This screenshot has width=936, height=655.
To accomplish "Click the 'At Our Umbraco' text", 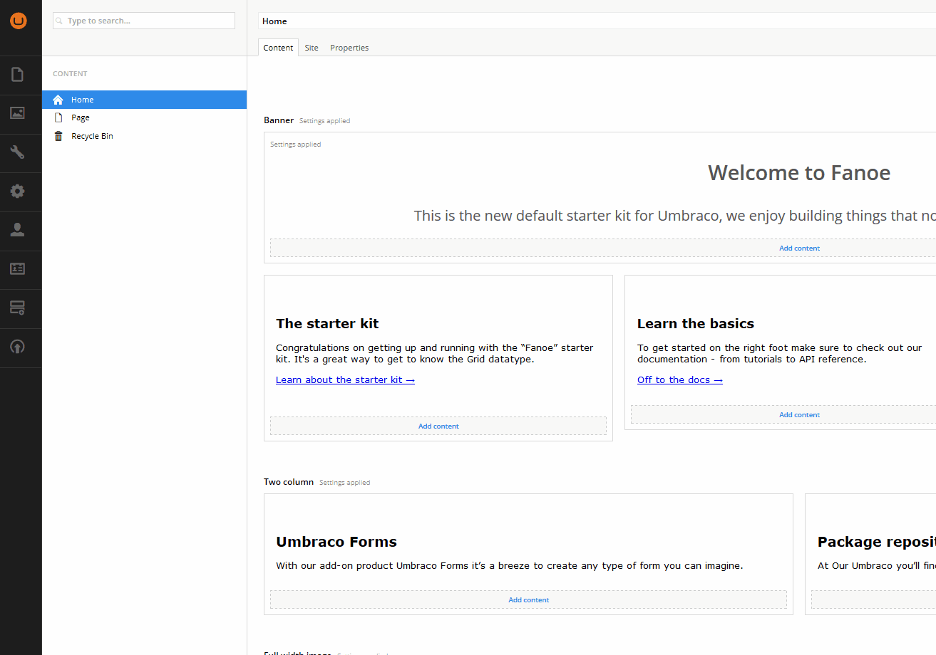I will (x=877, y=566).
